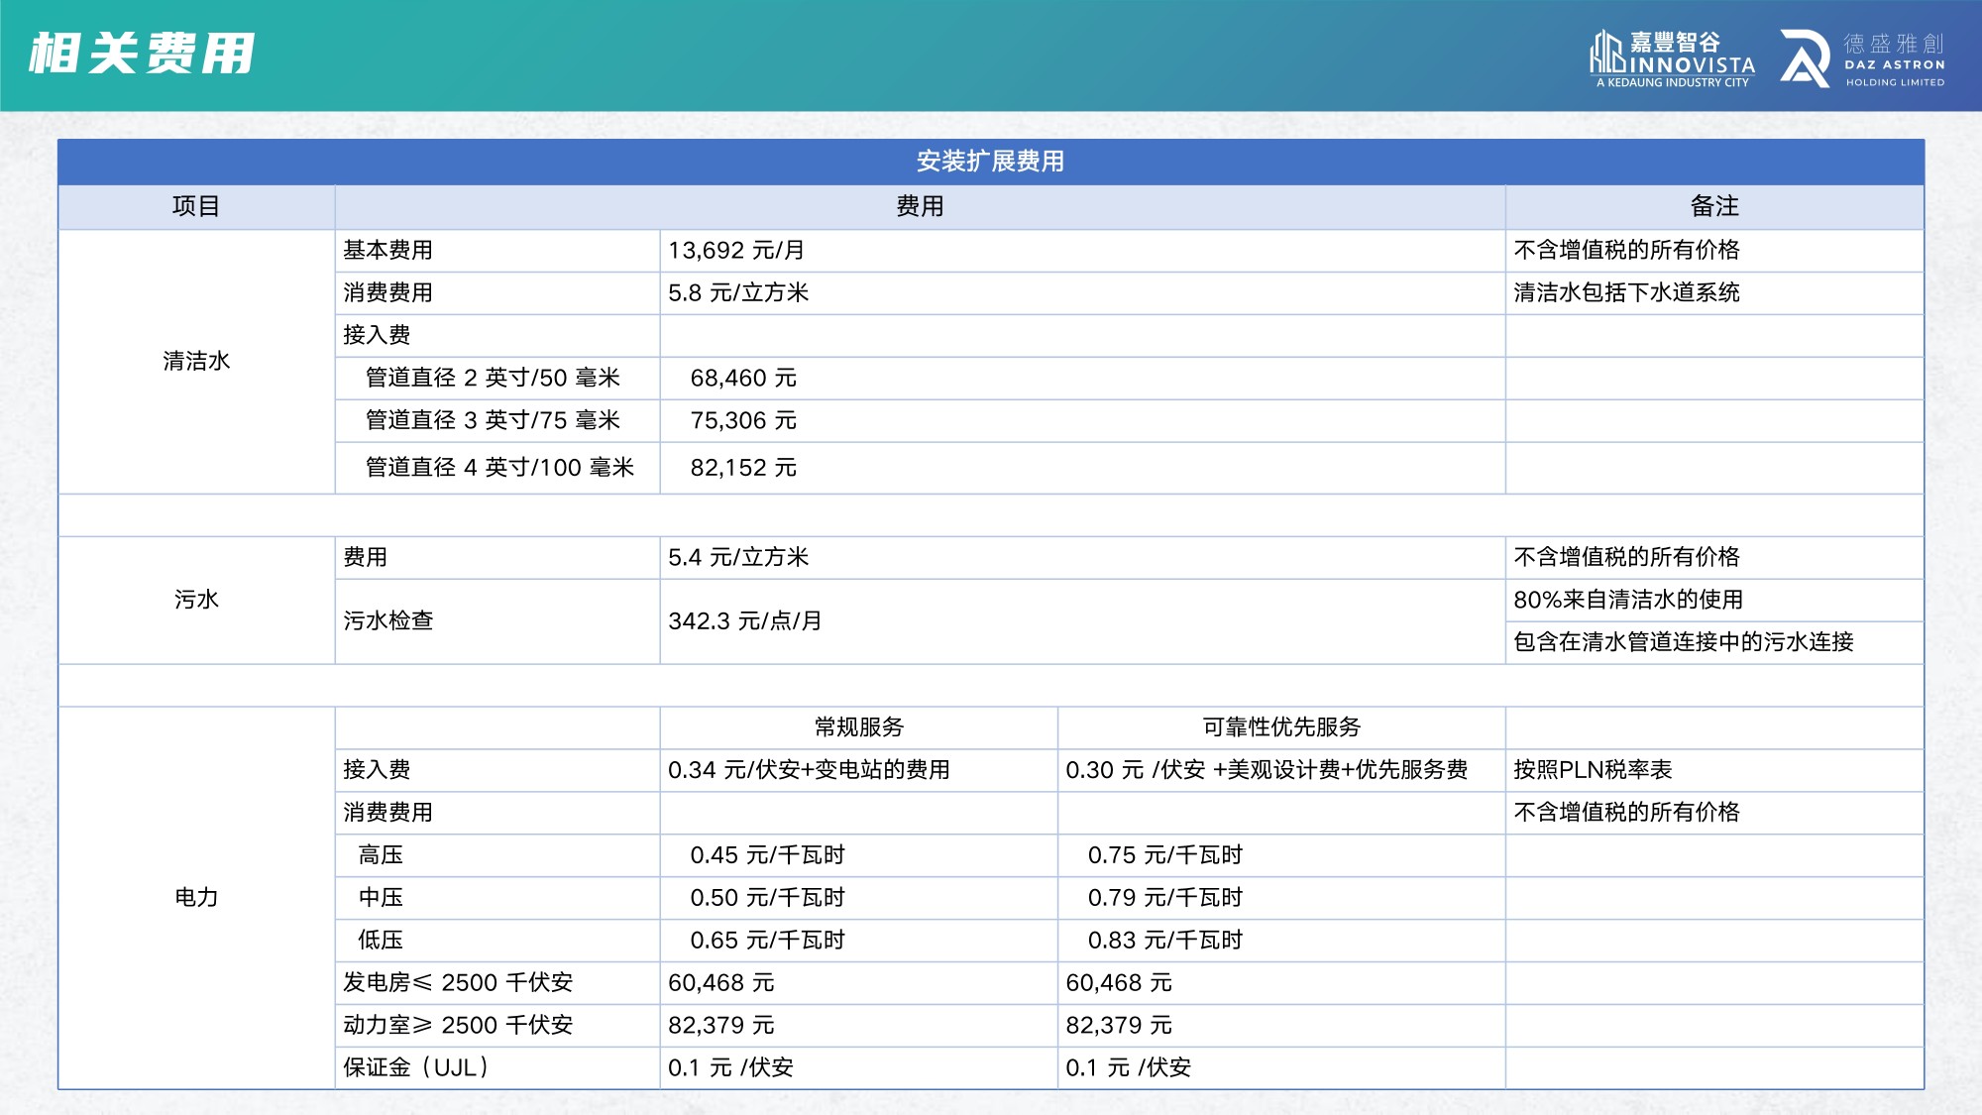This screenshot has width=1982, height=1115.
Task: Select the 安装扩展费用 table header
Action: coord(990,162)
